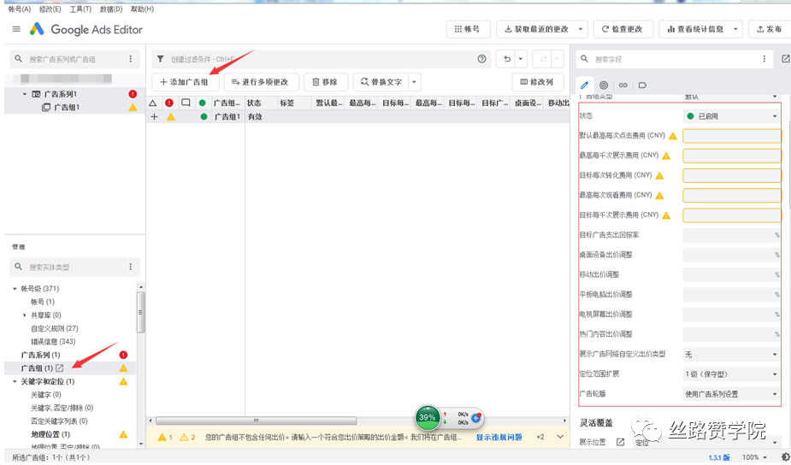Open more options beside campaign search box
Image resolution: width=791 pixels, height=465 pixels.
point(131,59)
